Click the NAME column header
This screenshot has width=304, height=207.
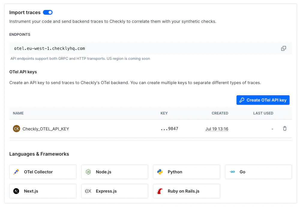(x=18, y=113)
